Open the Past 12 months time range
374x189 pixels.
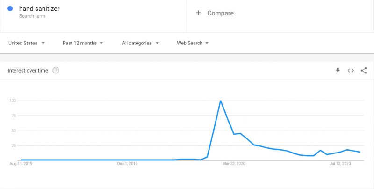coord(83,43)
